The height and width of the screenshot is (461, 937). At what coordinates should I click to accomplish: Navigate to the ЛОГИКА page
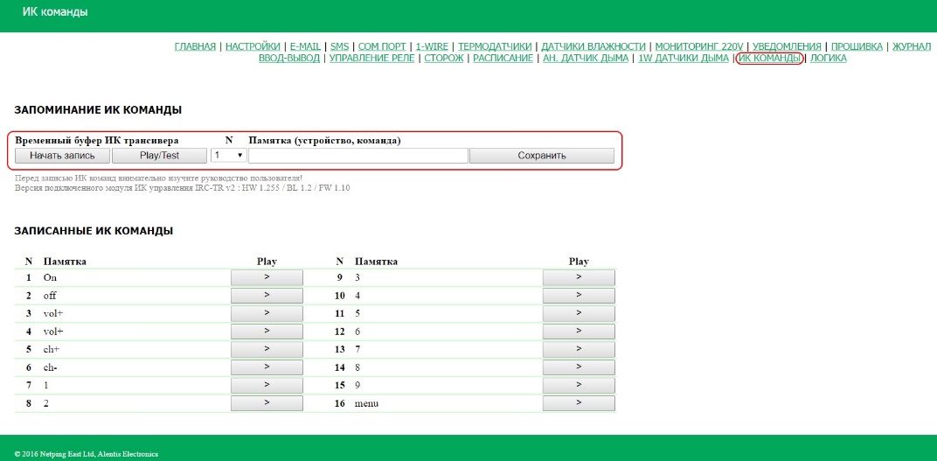[x=828, y=59]
